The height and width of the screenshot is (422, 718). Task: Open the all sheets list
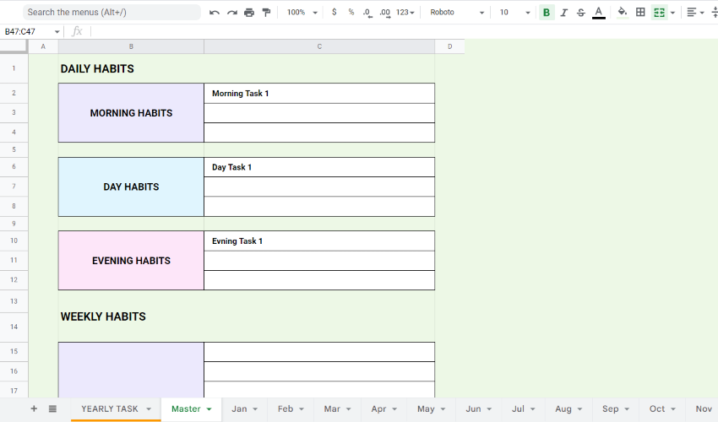tap(52, 408)
